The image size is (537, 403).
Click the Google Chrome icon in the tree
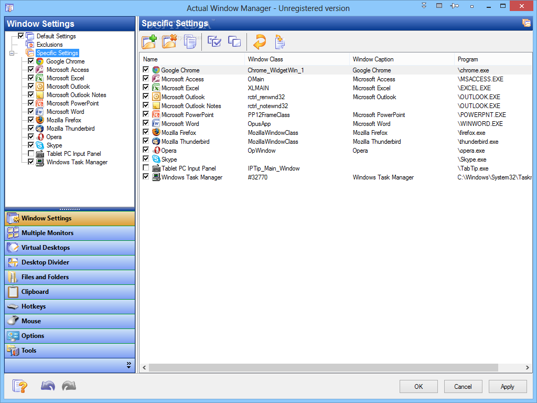[x=40, y=61]
